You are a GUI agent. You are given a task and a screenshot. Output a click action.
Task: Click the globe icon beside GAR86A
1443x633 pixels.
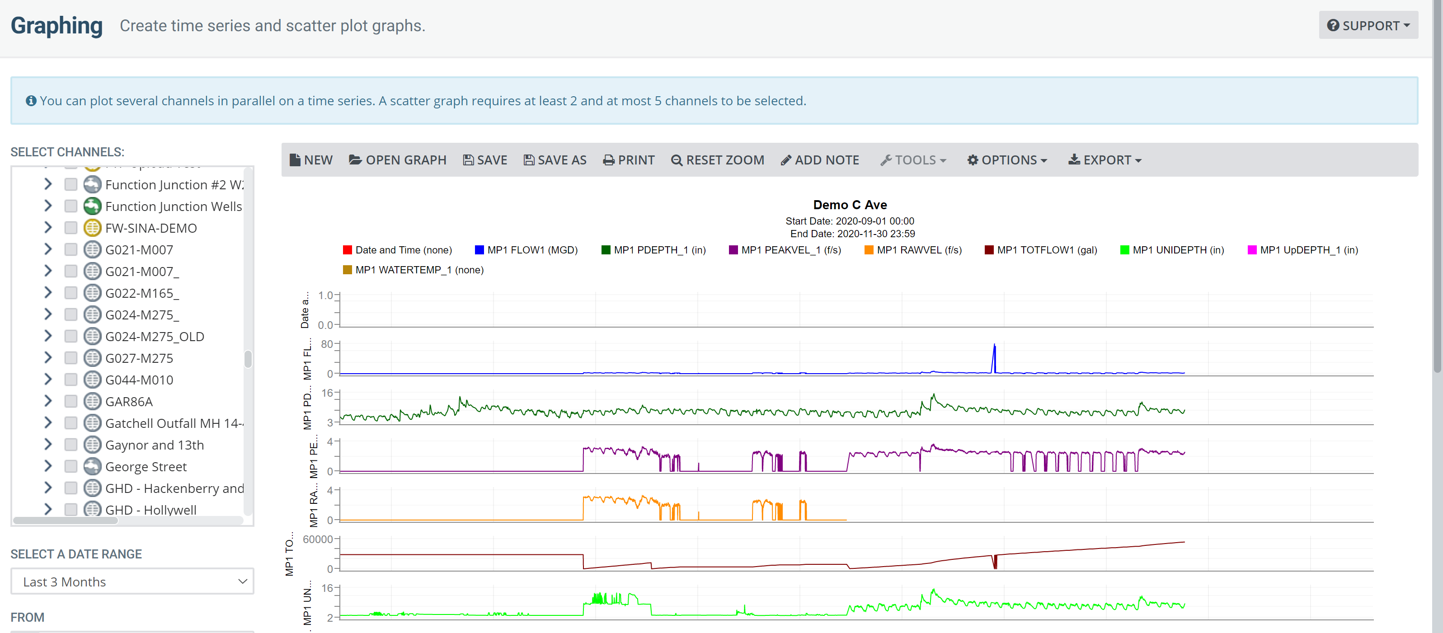[x=93, y=402]
